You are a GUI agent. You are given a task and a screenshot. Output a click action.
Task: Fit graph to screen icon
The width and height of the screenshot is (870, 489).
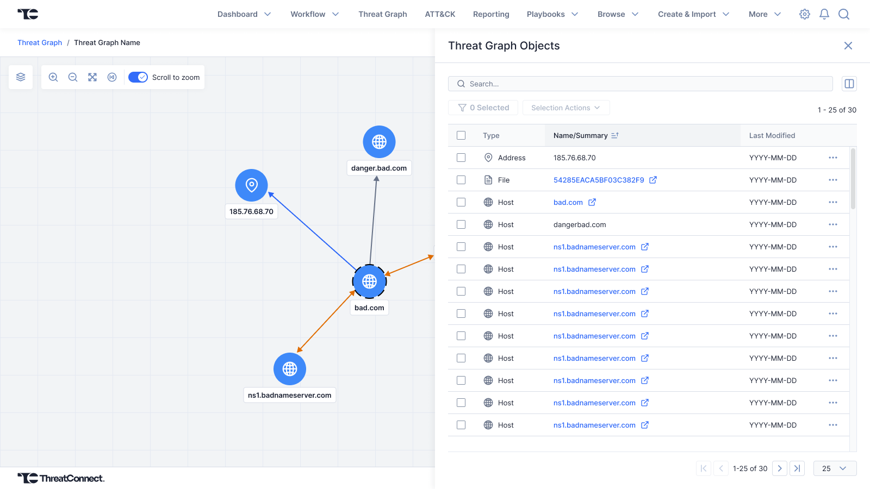92,77
